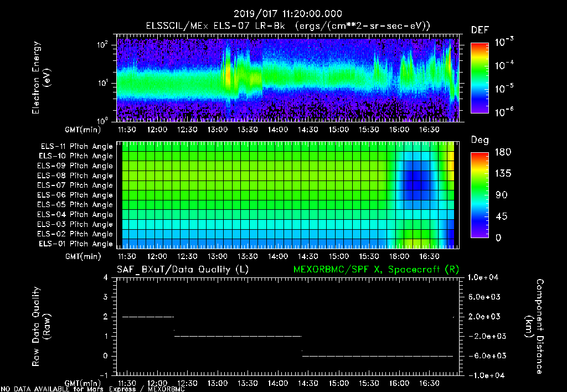Select the ELS-05 Pitch Angle row label
The width and height of the screenshot is (567, 392).
(x=75, y=205)
